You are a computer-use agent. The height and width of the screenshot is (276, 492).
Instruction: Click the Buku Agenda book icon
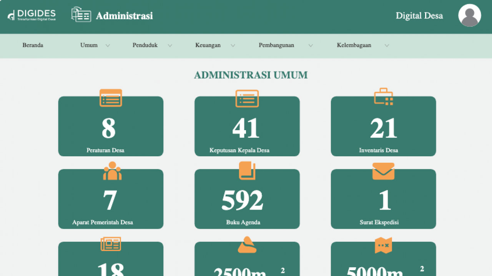coord(247,170)
